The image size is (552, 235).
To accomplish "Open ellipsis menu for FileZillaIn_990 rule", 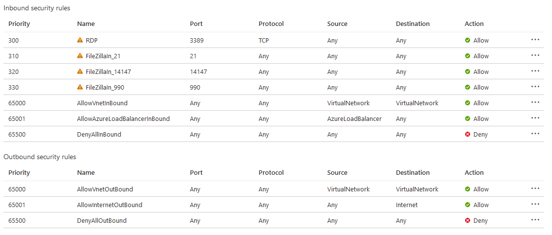I will coord(535,87).
